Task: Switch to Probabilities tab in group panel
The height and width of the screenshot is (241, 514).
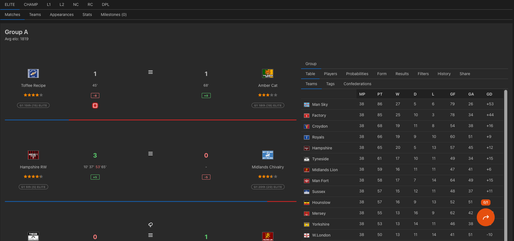Action: [357, 74]
